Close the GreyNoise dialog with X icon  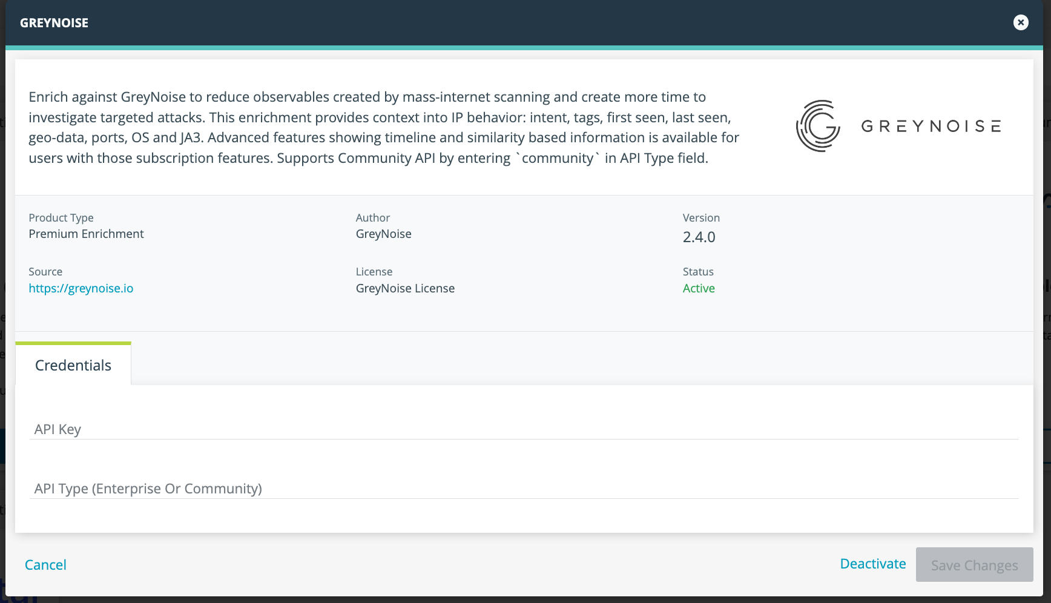(x=1021, y=22)
